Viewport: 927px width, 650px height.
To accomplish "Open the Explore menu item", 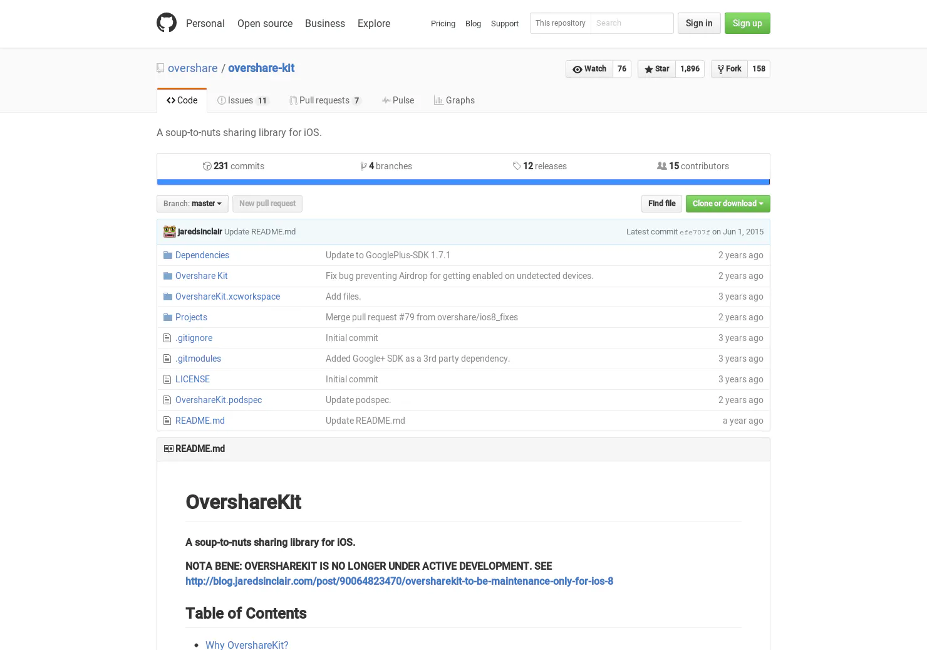I will pos(374,23).
